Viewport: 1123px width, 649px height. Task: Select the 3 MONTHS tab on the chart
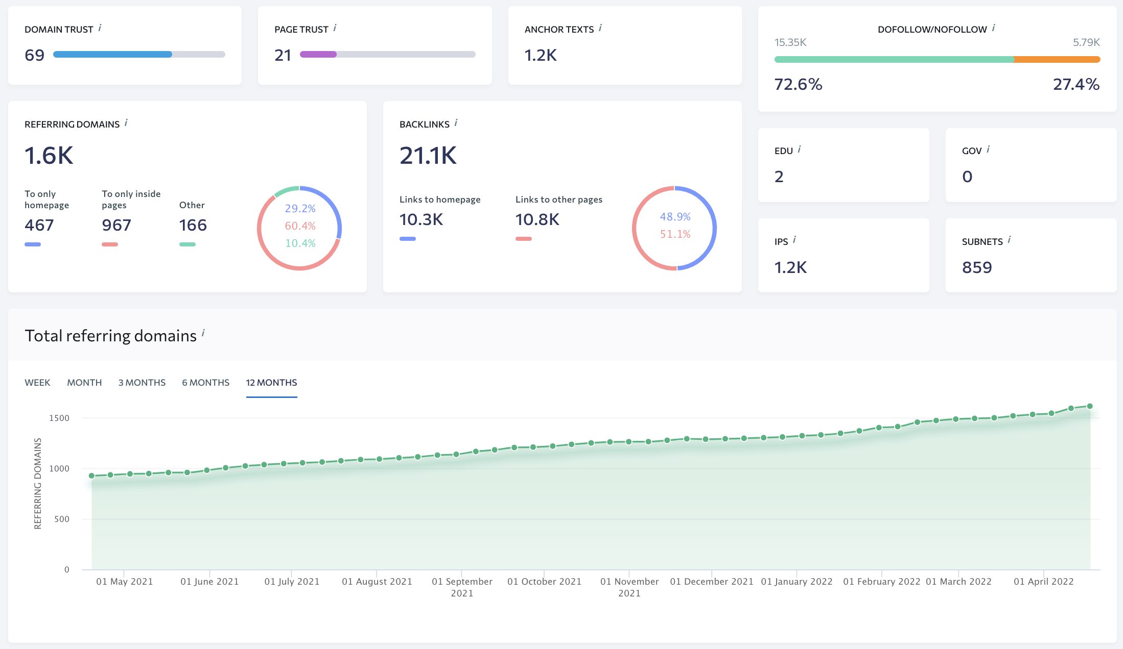(142, 383)
